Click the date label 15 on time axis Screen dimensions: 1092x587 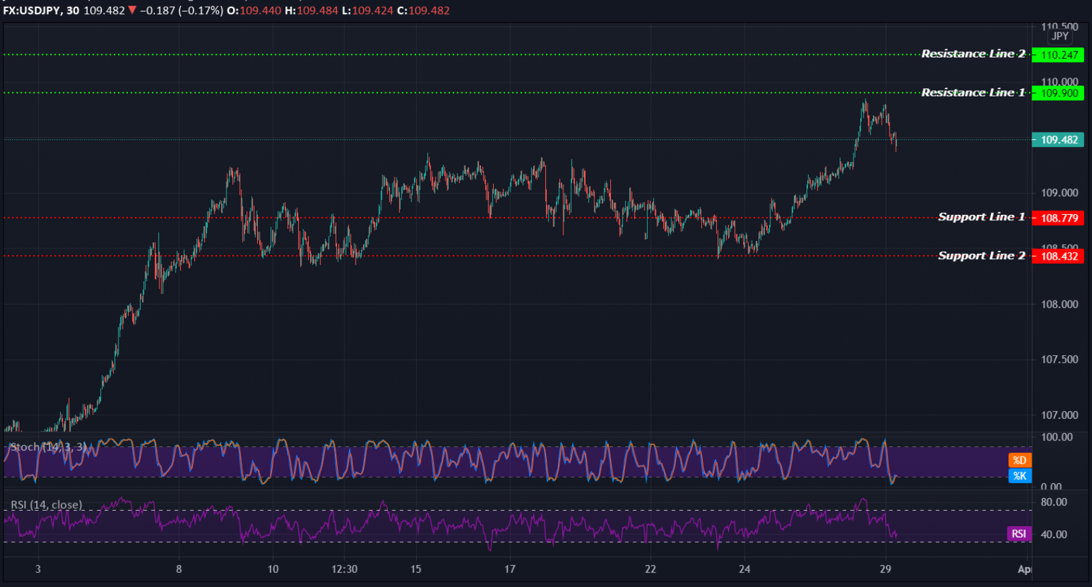click(416, 569)
